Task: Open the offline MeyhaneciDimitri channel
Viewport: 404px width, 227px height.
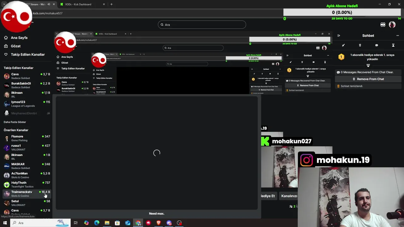Action: (x=27, y=113)
